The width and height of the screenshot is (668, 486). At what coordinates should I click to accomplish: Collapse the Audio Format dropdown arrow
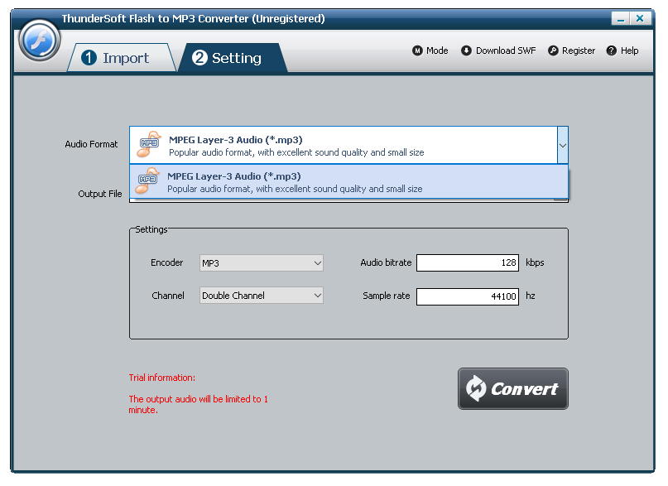click(563, 145)
